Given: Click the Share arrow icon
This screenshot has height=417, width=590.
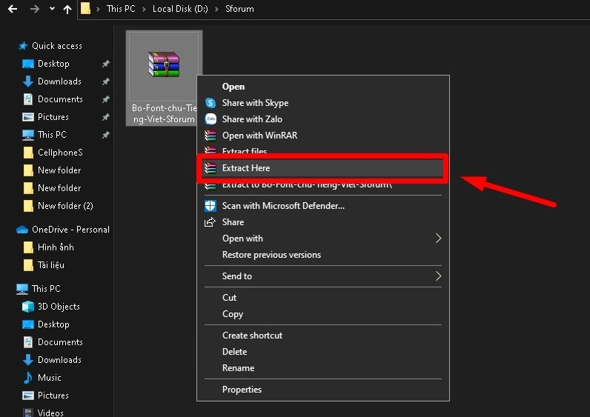Looking at the screenshot, I should (x=210, y=222).
